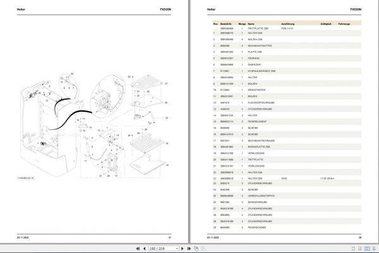
Task: Click the footer date on the left page
Action: (x=23, y=238)
